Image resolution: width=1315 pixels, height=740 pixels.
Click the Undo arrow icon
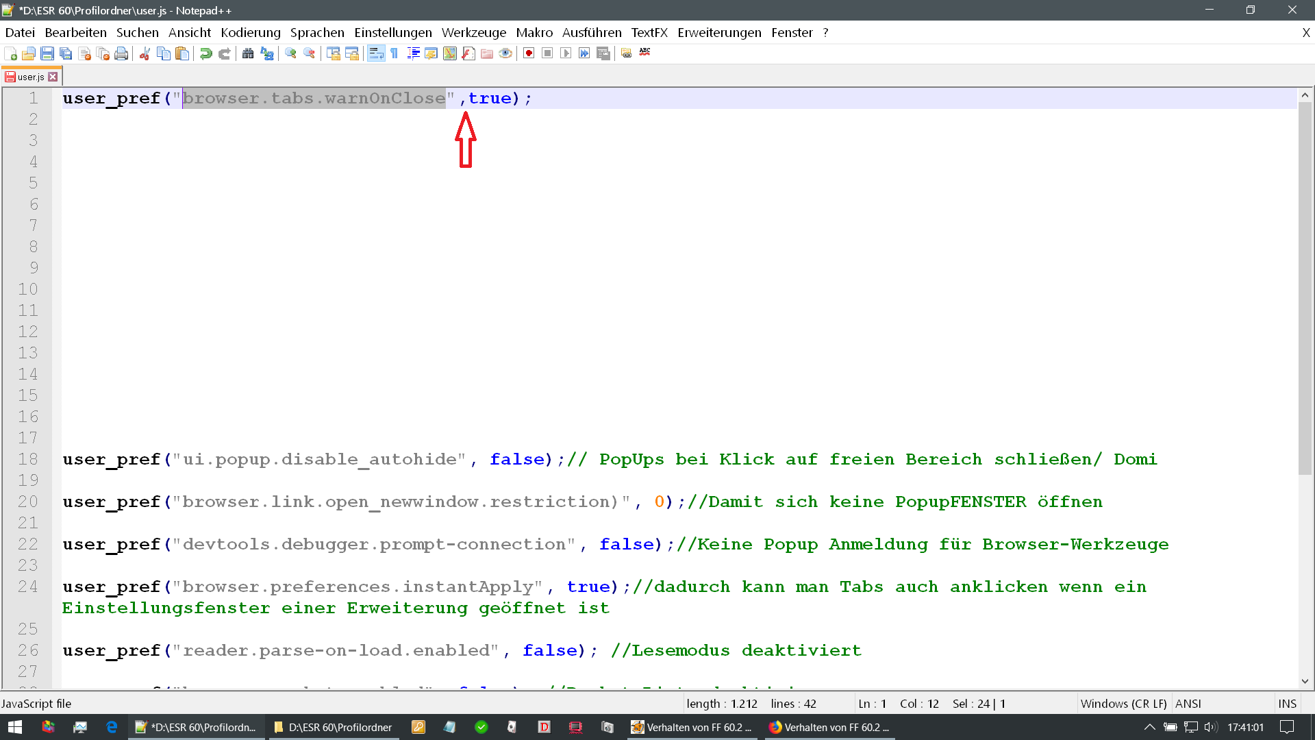coord(205,53)
